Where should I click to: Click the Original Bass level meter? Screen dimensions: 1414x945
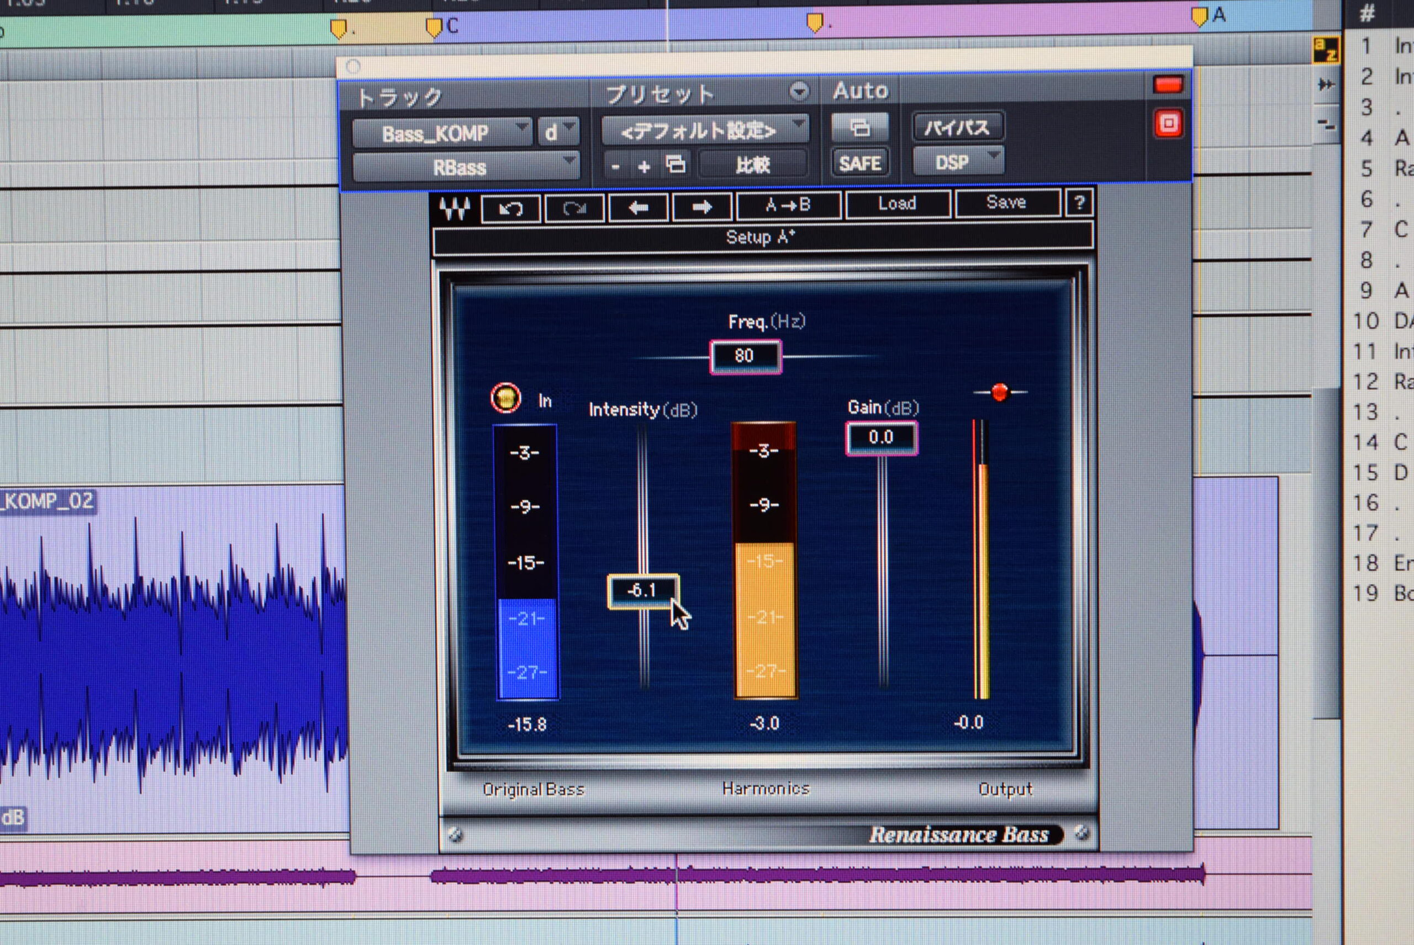click(527, 563)
